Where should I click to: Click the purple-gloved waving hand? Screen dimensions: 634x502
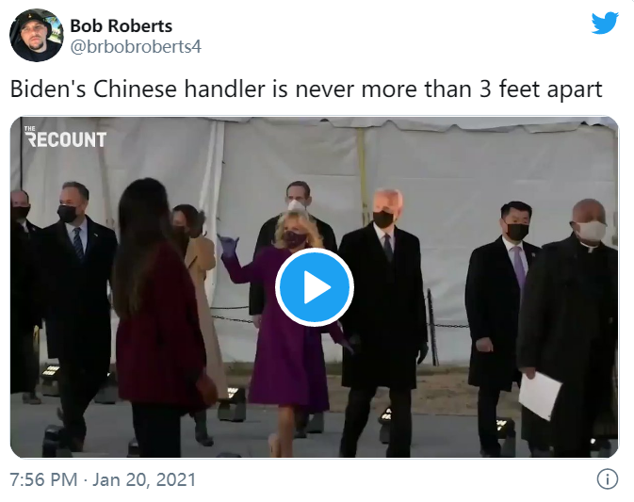click(229, 246)
